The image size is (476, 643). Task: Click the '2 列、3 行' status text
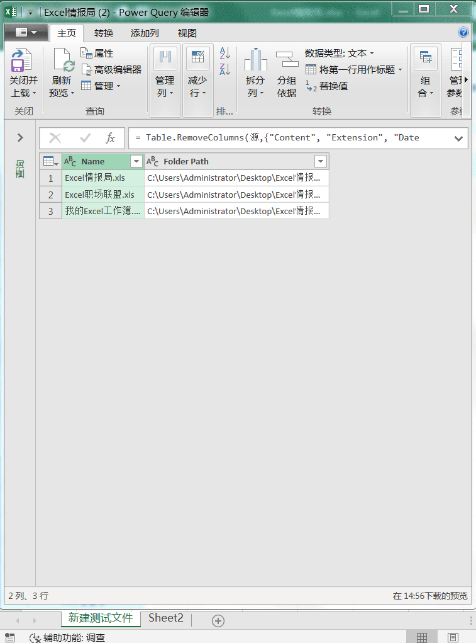click(x=28, y=595)
